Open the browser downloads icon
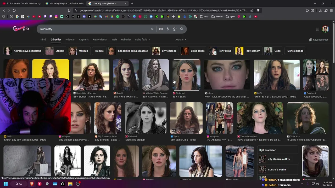Image resolution: width=335 pixels, height=188 pixels. click(x=321, y=10)
